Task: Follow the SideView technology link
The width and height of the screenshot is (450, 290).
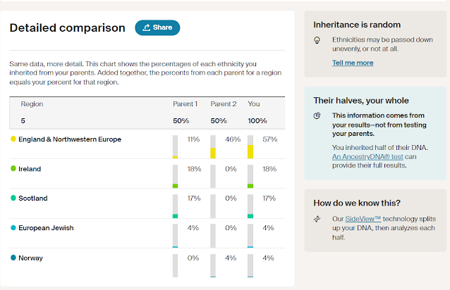Action: tap(363, 219)
